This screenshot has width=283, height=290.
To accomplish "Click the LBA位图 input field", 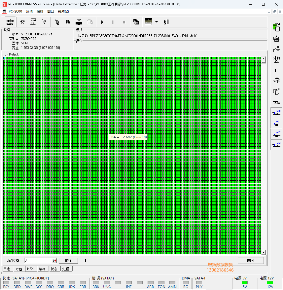I will pyautogui.click(x=38, y=261).
